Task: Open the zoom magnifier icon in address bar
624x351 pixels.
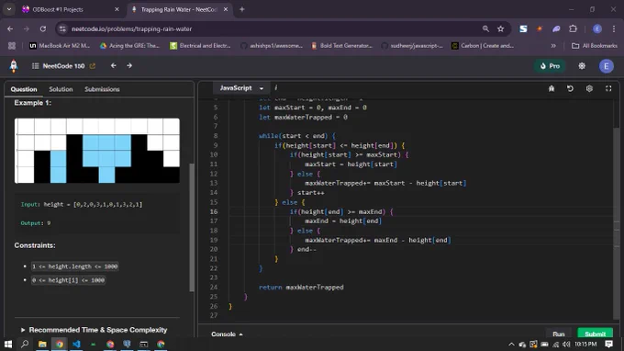Action: click(485, 28)
